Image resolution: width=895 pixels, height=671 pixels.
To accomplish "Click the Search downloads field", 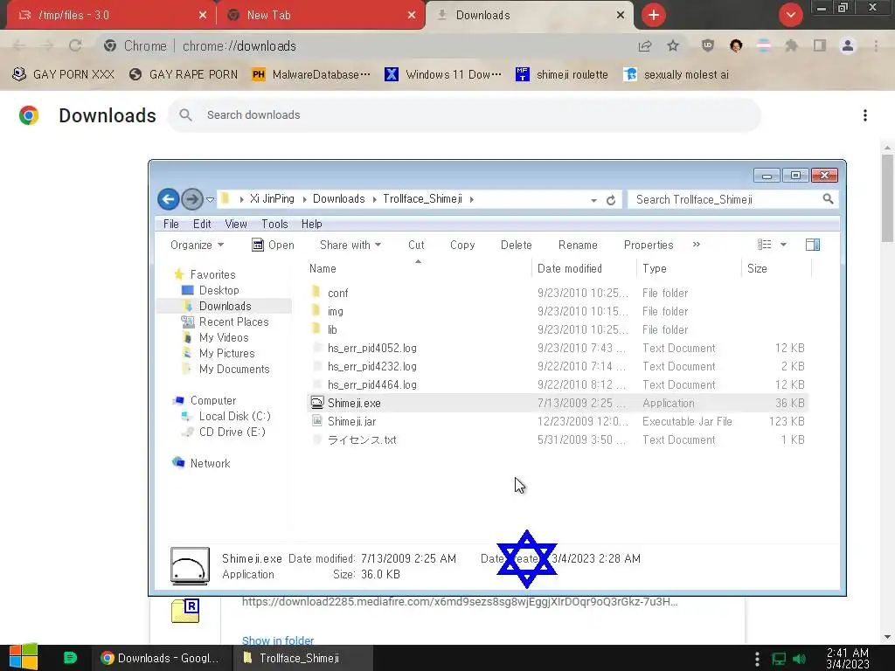I will pos(464,115).
